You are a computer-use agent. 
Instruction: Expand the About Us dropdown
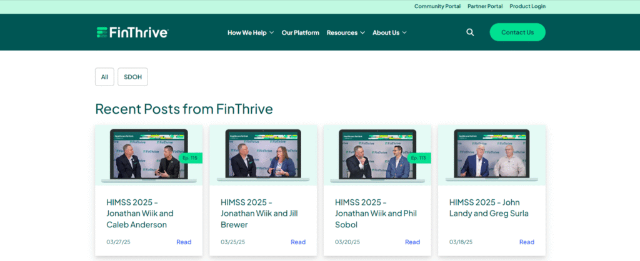[x=389, y=32]
